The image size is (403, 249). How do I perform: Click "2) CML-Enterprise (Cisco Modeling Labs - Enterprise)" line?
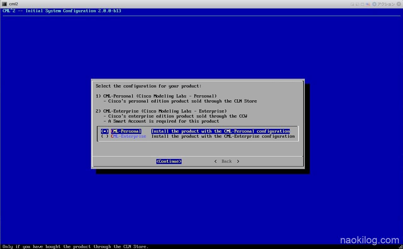click(161, 111)
